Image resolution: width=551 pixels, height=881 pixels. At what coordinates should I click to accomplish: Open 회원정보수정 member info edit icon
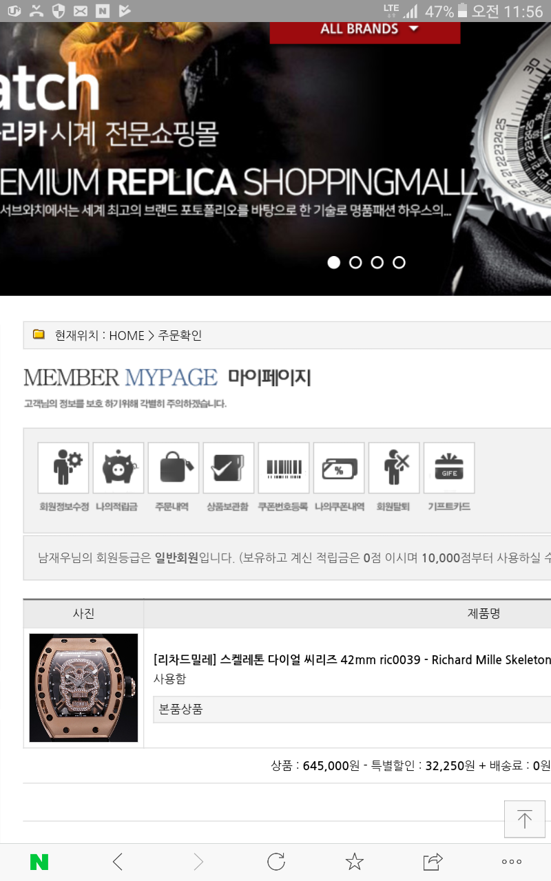pos(63,468)
